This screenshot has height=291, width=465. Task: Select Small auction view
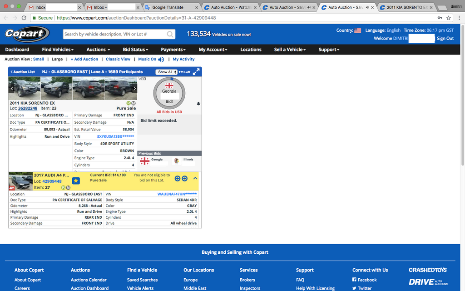point(39,59)
